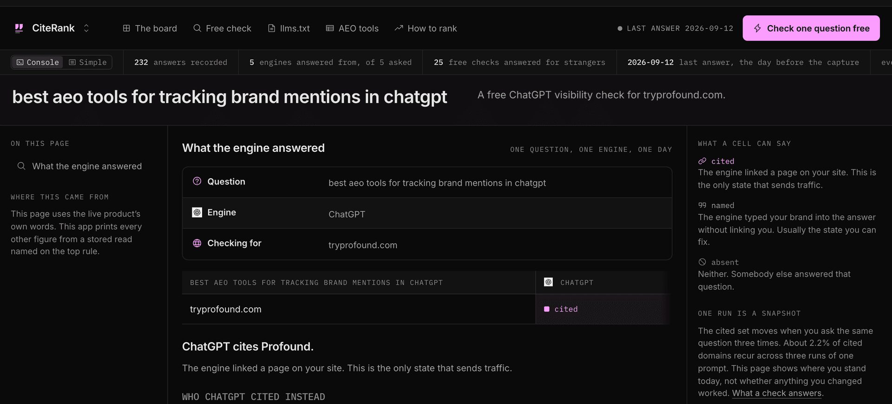Open What a check answers link

777,393
